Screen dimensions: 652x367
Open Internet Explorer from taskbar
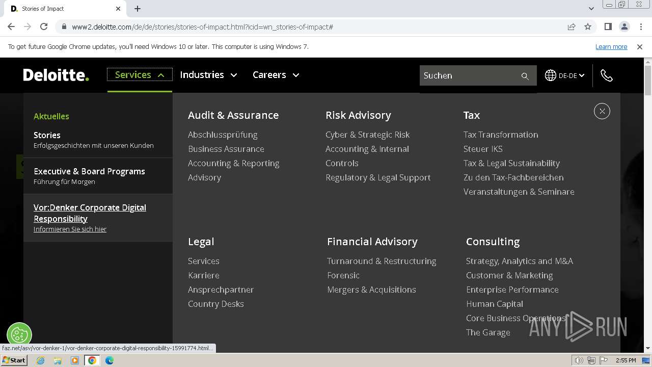click(40, 360)
